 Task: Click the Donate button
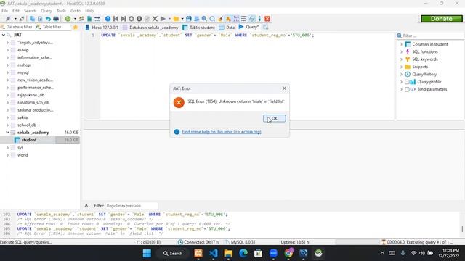(441, 19)
